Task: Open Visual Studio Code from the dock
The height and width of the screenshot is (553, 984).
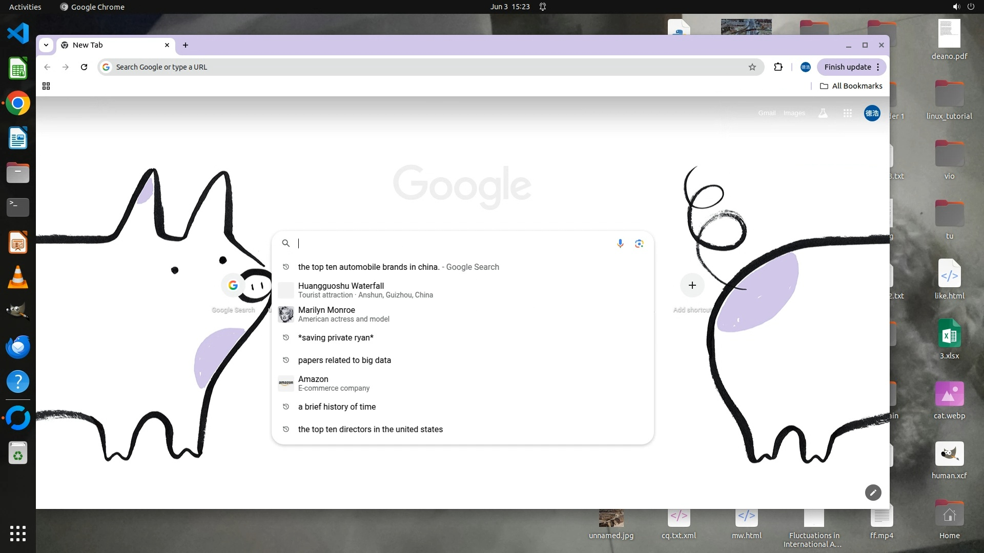Action: (x=18, y=34)
